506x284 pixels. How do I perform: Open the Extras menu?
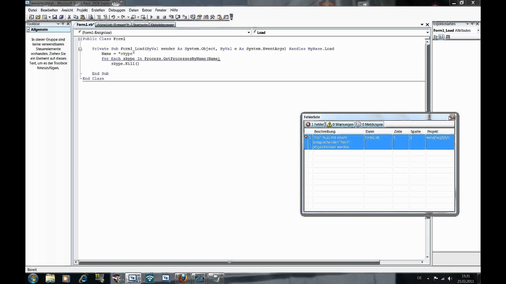pyautogui.click(x=147, y=10)
